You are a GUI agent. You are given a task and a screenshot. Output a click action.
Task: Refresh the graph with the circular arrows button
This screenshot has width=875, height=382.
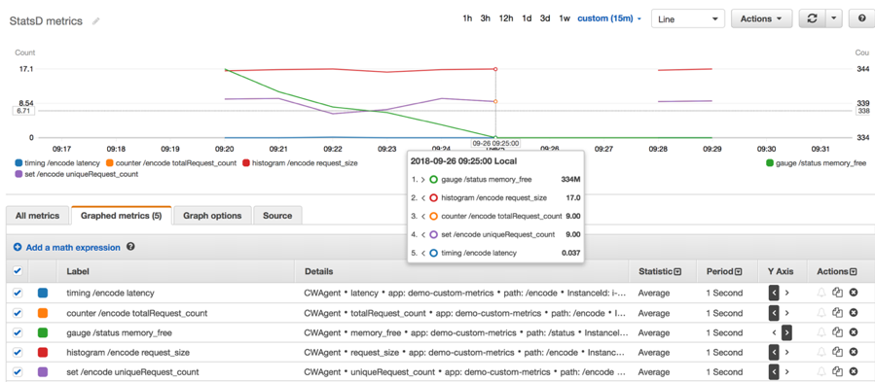point(812,18)
